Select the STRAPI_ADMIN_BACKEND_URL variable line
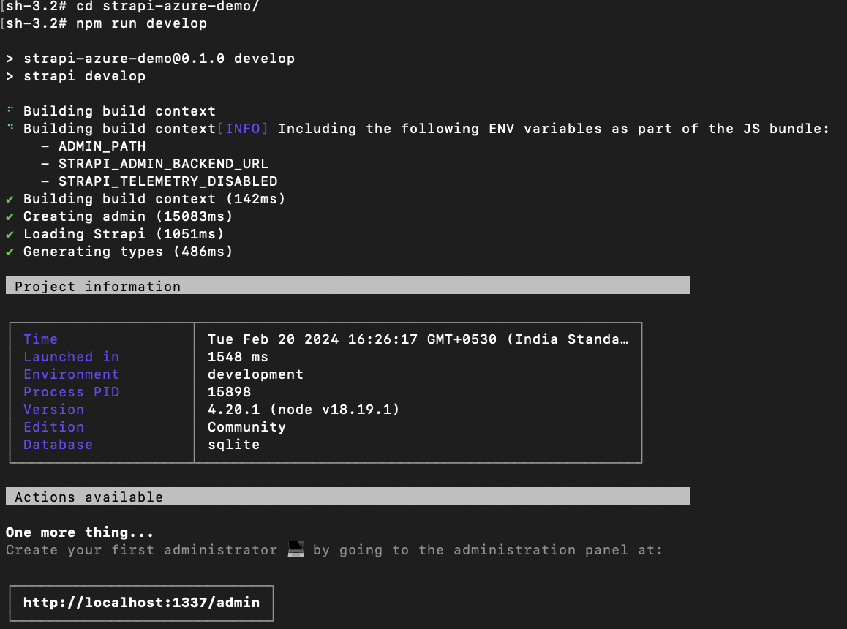The height and width of the screenshot is (629, 847). tap(164, 163)
